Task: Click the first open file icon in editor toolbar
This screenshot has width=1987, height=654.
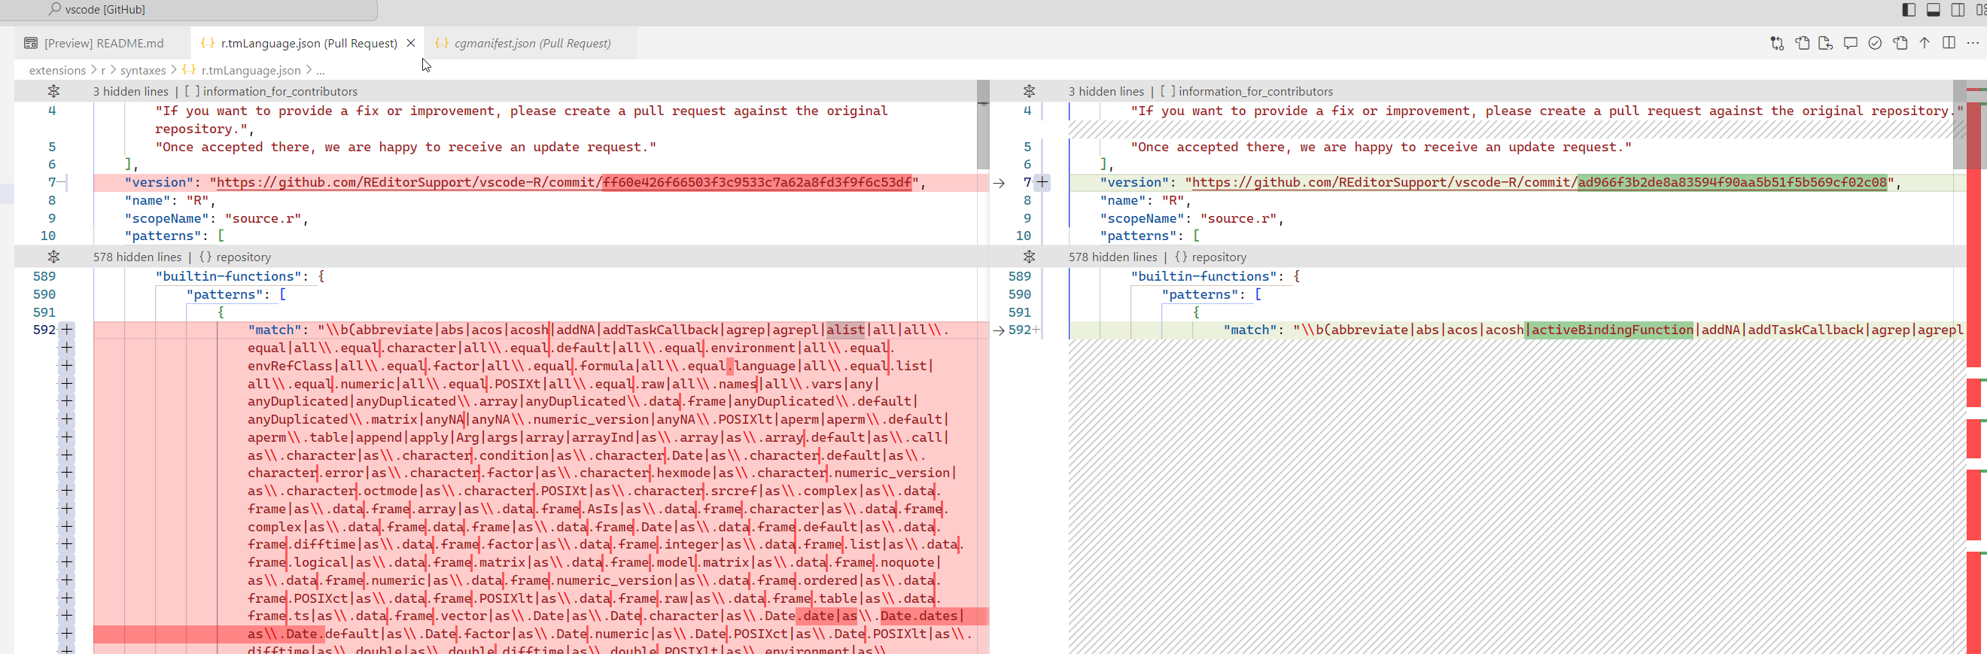Action: pyautogui.click(x=1802, y=43)
